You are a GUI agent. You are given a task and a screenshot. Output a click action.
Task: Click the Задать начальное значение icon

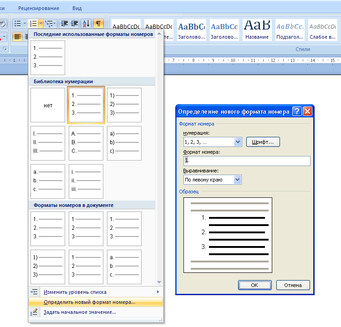[34, 312]
